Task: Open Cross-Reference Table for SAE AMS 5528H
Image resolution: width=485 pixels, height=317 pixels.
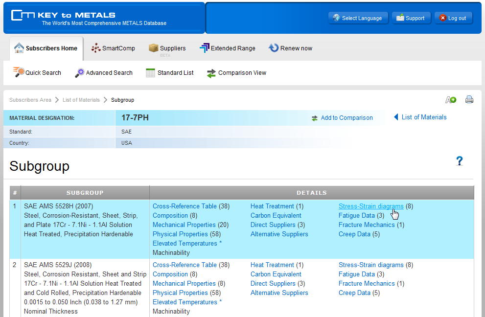Action: click(185, 206)
